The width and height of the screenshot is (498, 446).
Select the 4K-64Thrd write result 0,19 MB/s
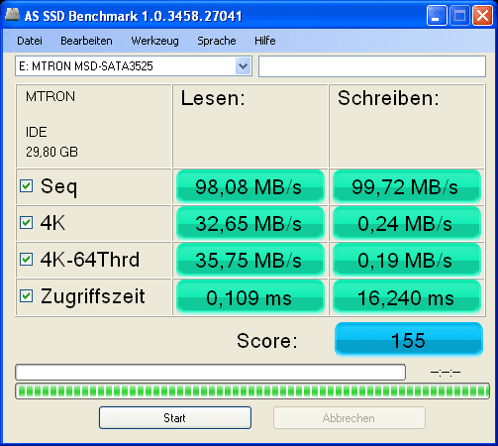tap(406, 260)
